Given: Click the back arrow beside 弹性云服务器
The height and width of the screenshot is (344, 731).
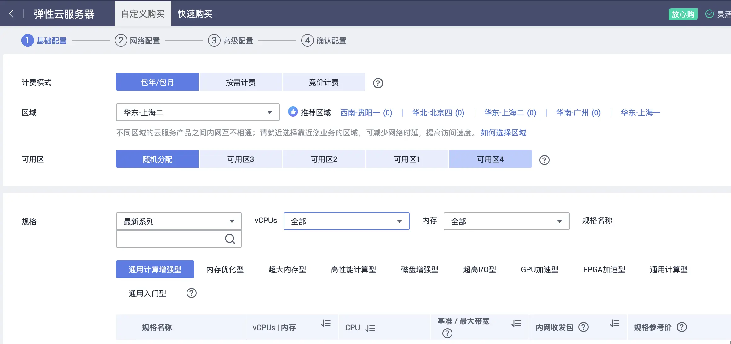Looking at the screenshot, I should (11, 14).
